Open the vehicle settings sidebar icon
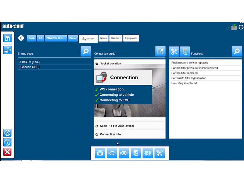Screen dimensions: 244x183 click(x=7, y=50)
